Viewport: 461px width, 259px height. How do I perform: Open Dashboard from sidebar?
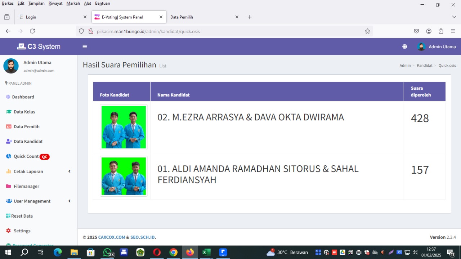point(23,97)
